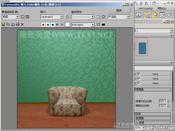Select the blue material node thumbnail
175x131 pixels.
tap(142, 48)
